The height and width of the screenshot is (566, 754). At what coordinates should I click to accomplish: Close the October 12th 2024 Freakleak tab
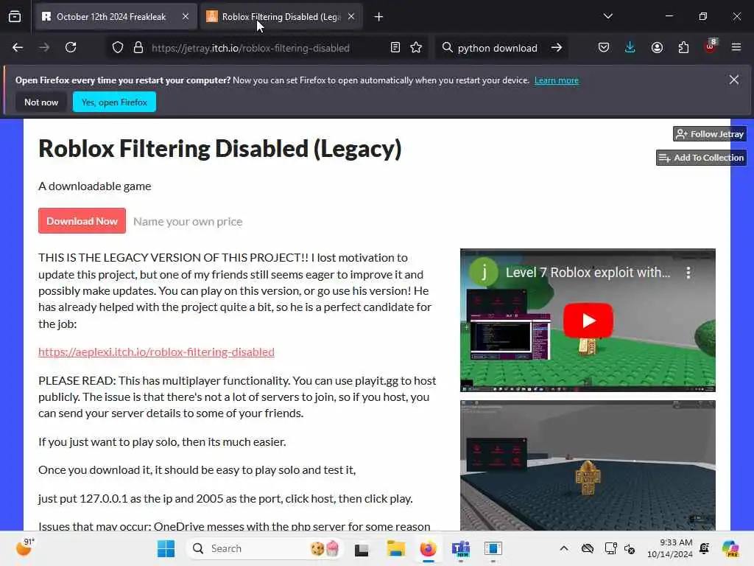tap(186, 17)
